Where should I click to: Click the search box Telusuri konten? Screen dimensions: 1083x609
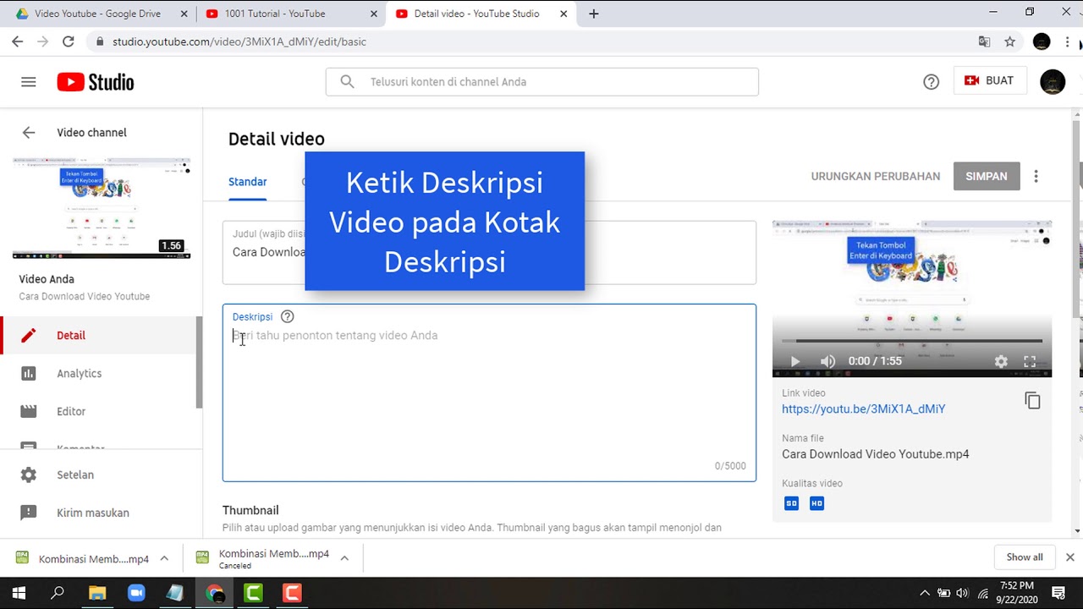tap(541, 82)
